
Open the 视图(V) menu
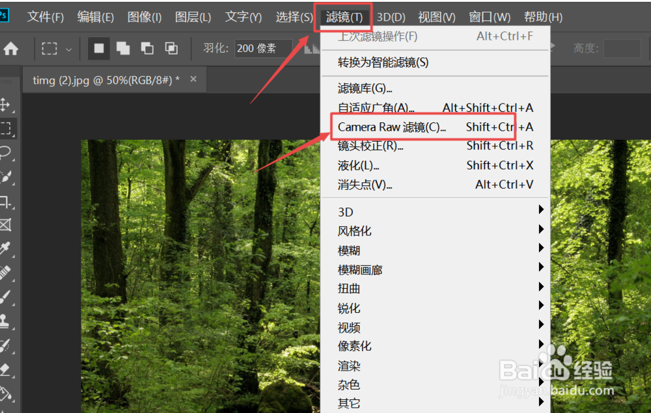pos(436,17)
